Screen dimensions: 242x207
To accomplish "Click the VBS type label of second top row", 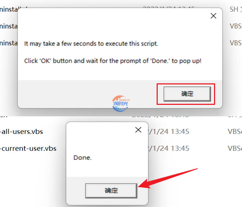I will 236,26.
